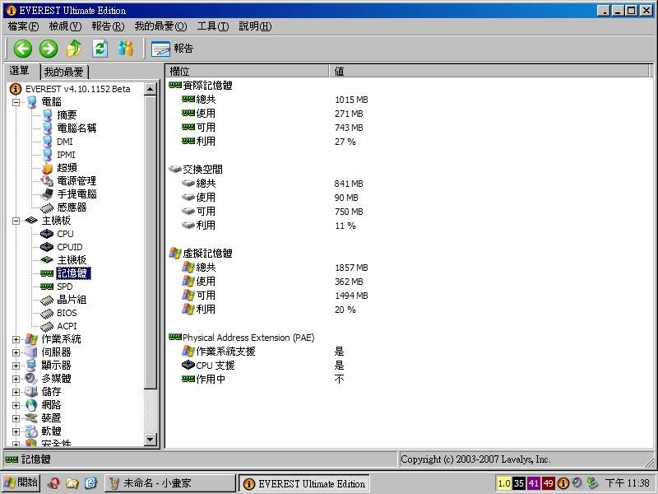Expand the 伺服器 tree node
Viewport: 658px width, 494px height.
(x=16, y=352)
